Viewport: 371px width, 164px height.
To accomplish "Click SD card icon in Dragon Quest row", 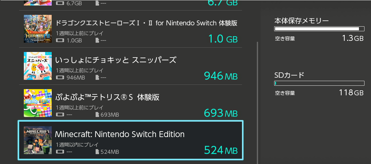I will click(x=98, y=40).
